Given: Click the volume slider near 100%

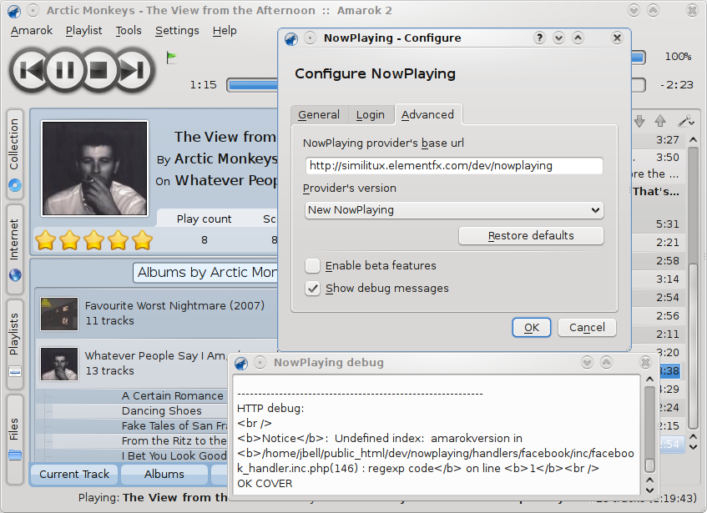Looking at the screenshot, I should pyautogui.click(x=638, y=57).
